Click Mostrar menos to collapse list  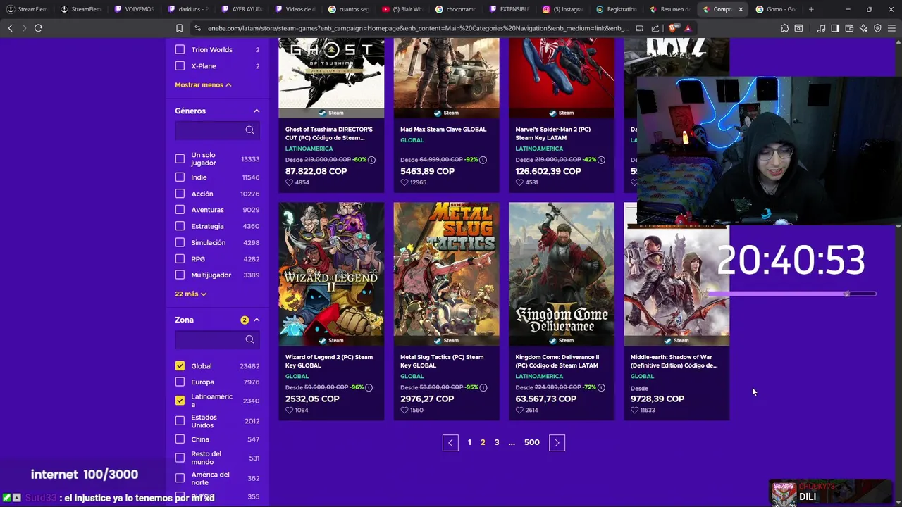(203, 84)
